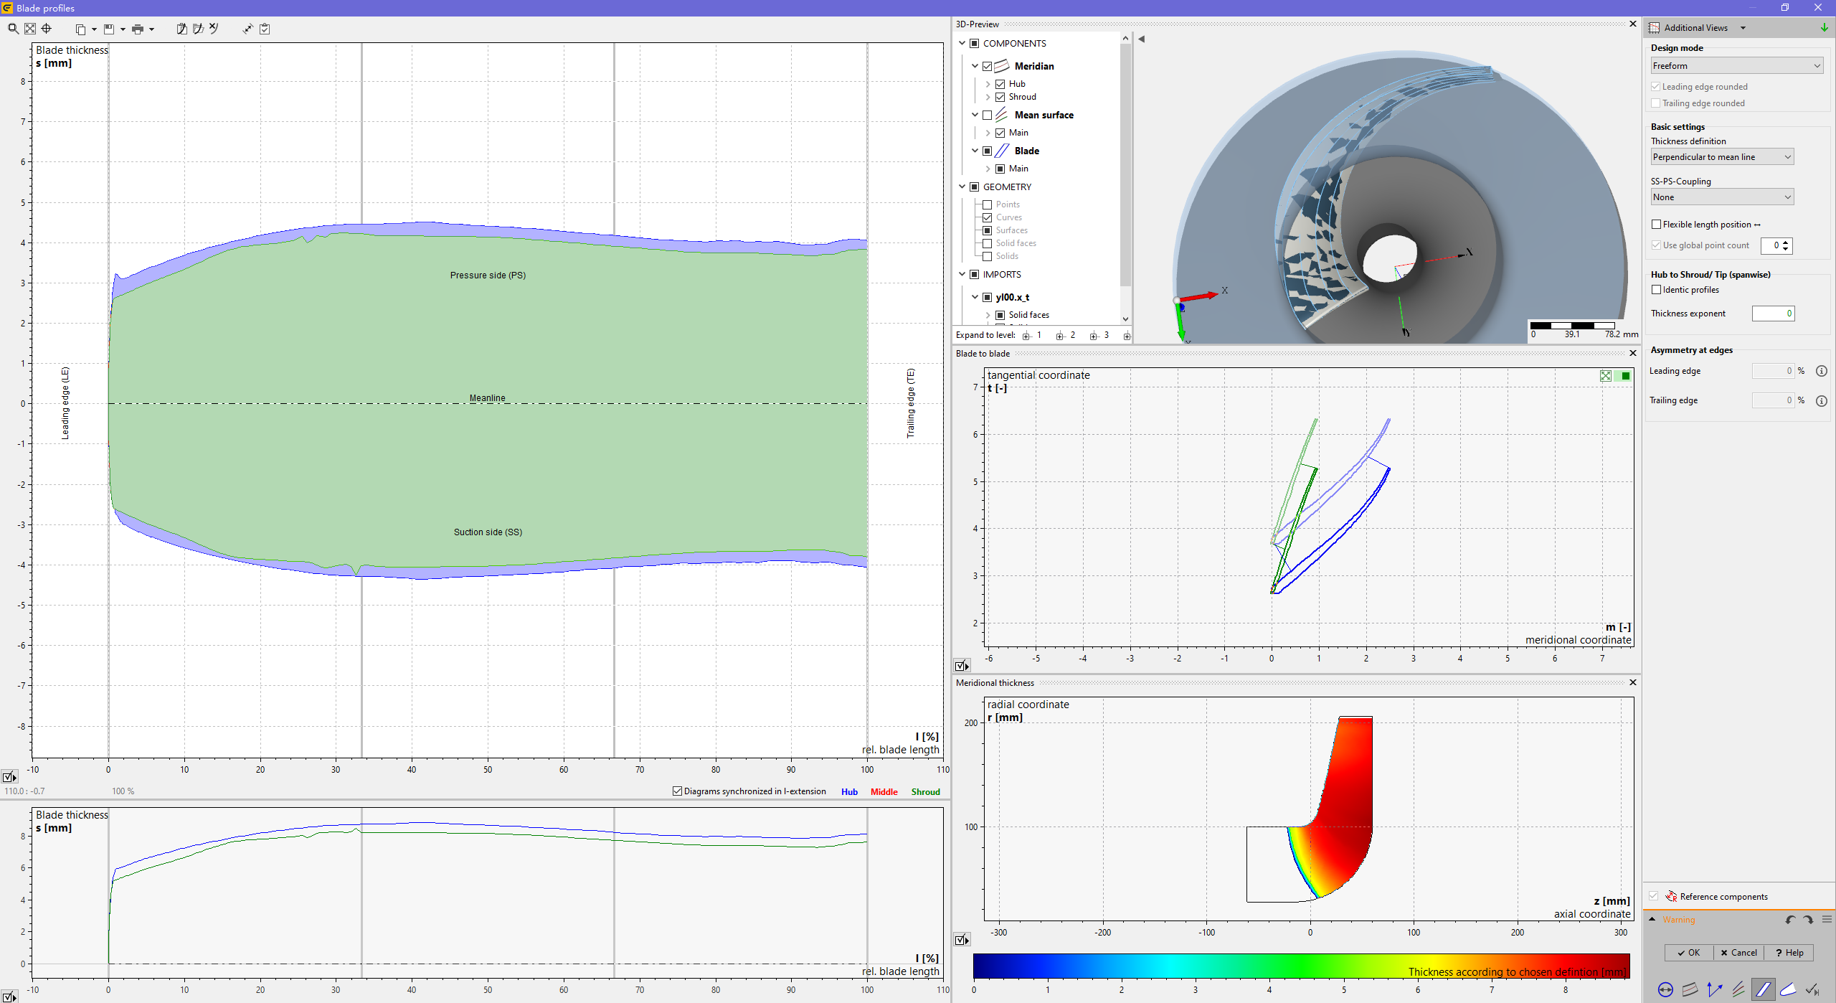This screenshot has width=1836, height=1003.
Task: Click the redo arrow in warning bar
Action: click(1808, 920)
